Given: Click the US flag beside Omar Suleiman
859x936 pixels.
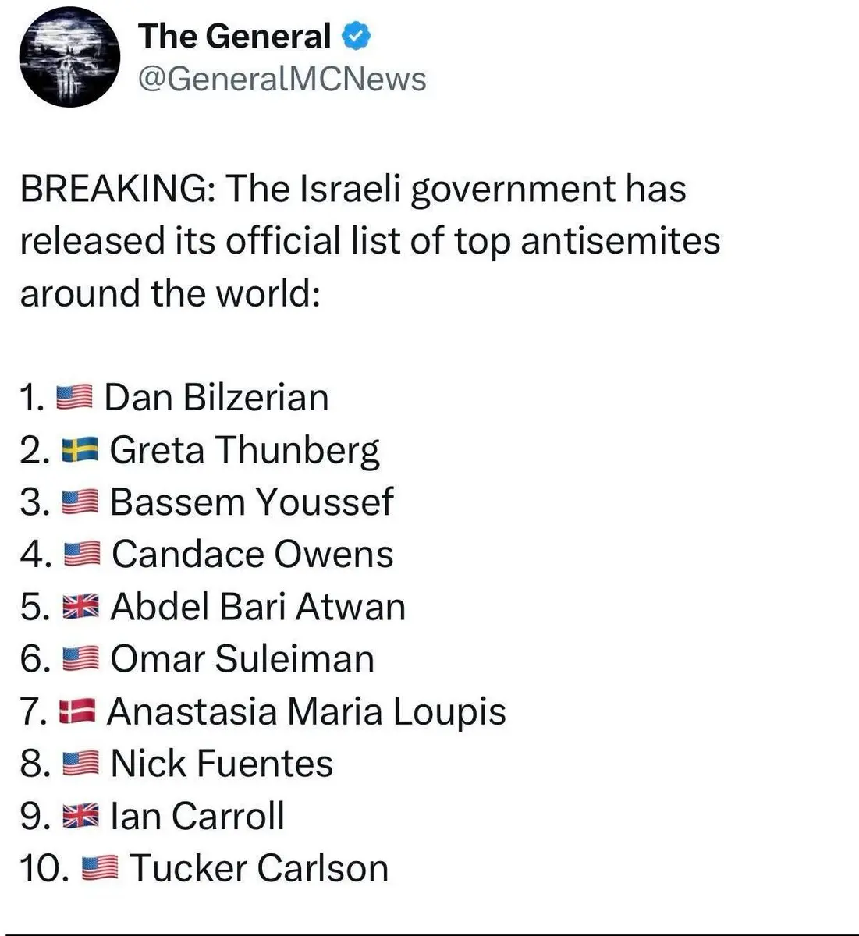Looking at the screenshot, I should (80, 659).
